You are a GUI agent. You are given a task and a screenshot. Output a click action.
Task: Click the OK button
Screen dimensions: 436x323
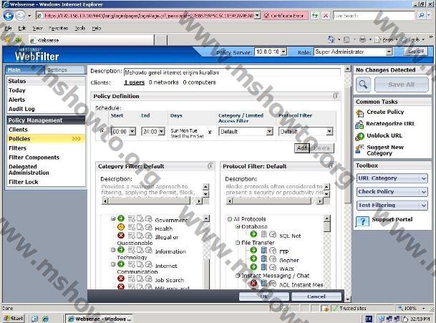pyautogui.click(x=264, y=297)
